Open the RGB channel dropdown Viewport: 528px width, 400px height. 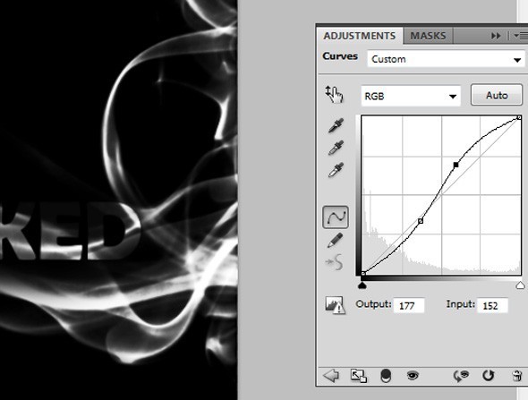(411, 97)
